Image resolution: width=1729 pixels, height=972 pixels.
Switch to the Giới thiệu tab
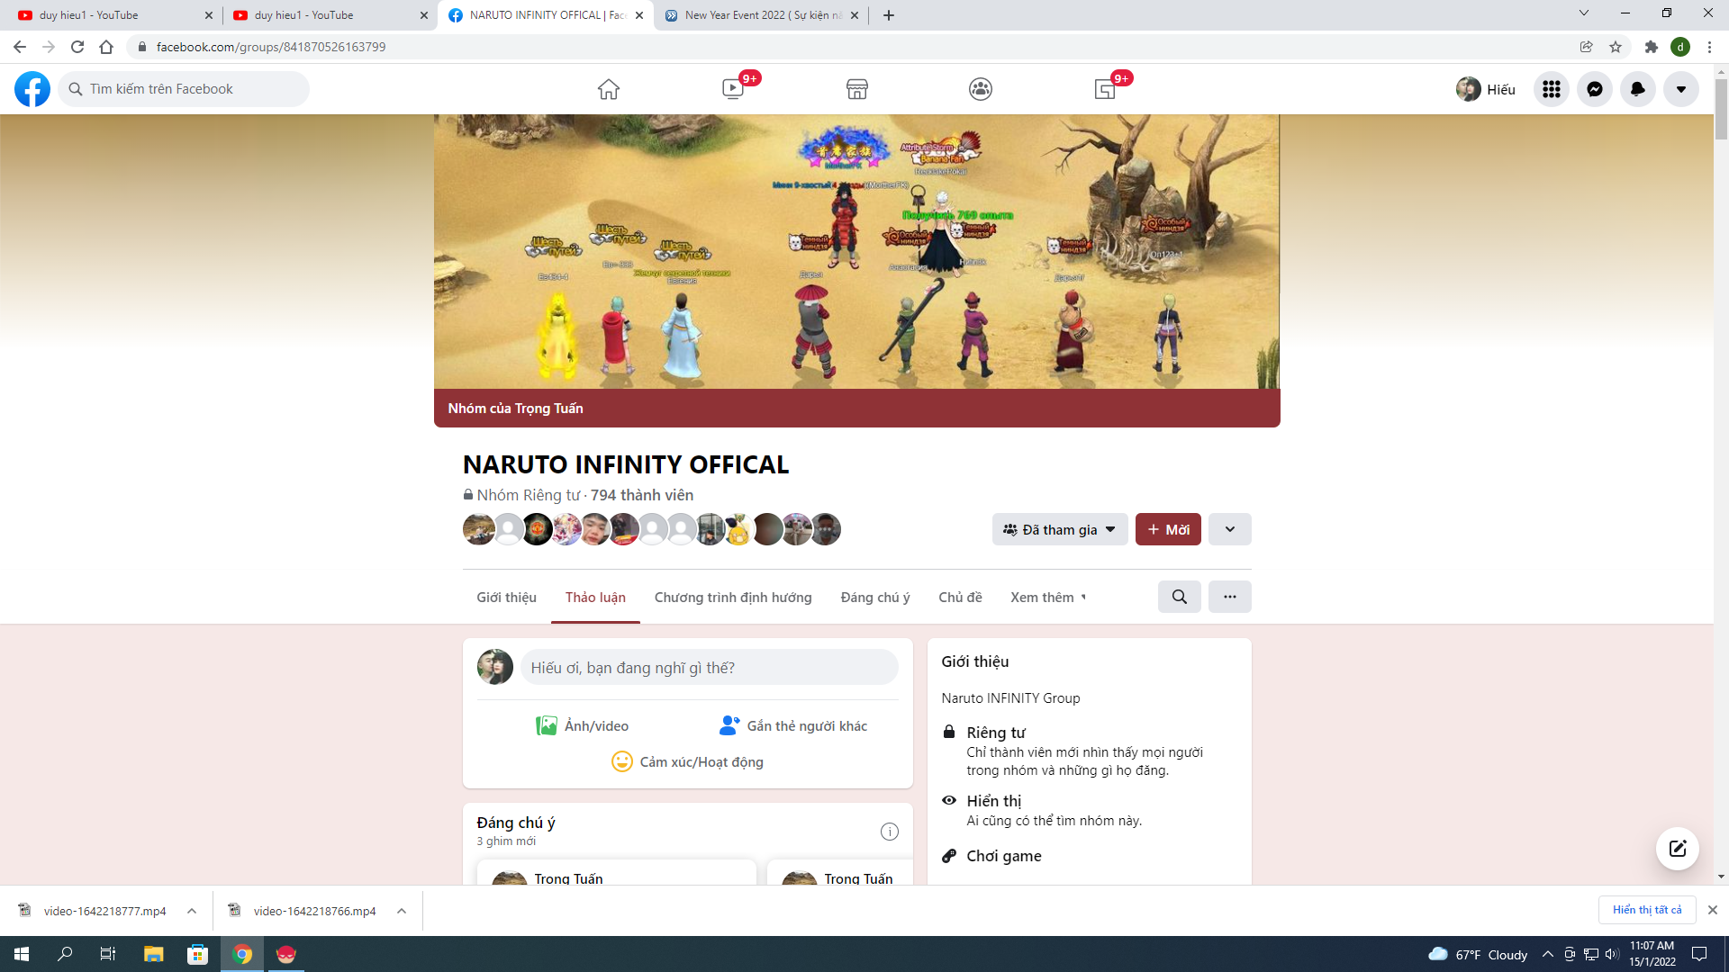tap(506, 597)
